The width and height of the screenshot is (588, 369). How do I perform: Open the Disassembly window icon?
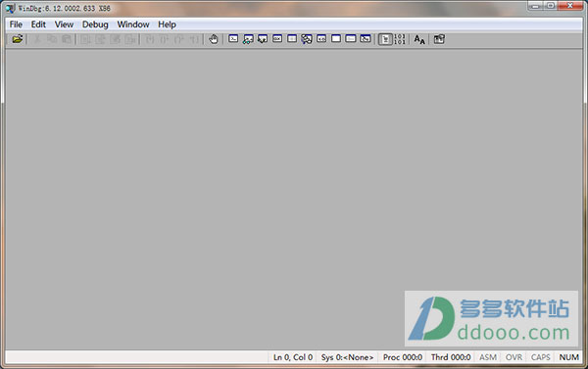pos(321,39)
